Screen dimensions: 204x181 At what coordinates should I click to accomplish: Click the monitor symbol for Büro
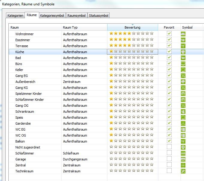pos(183,64)
